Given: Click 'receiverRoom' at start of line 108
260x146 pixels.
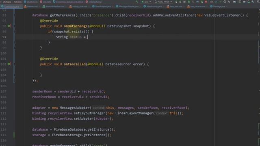Looking at the screenshot, I should (x=44, y=97).
